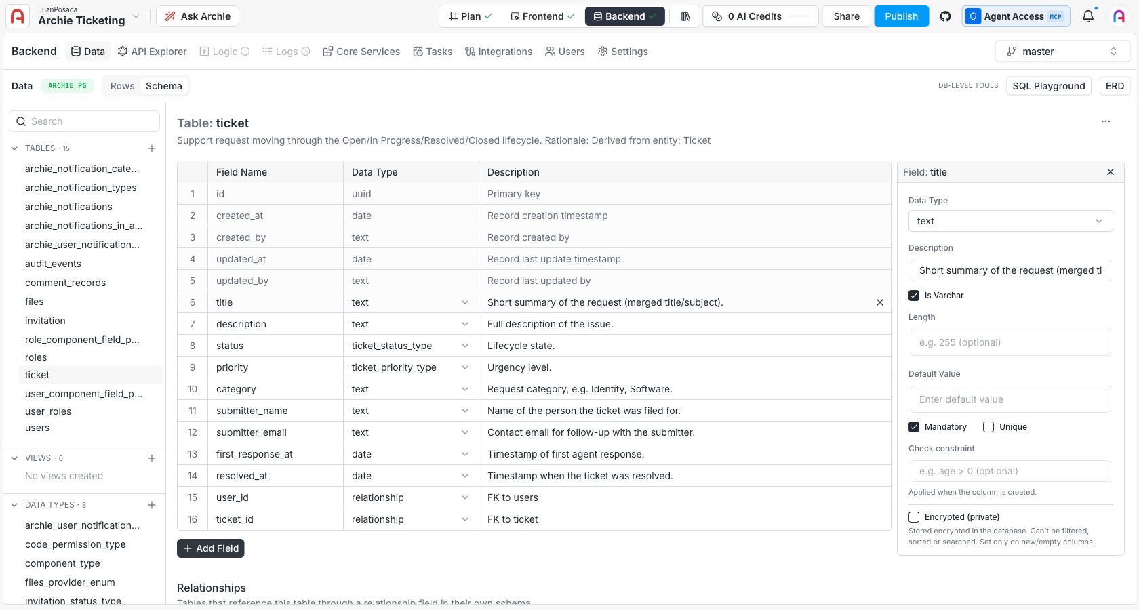
Task: Uncheck the Is Varchar checkbox
Action: pyautogui.click(x=914, y=296)
